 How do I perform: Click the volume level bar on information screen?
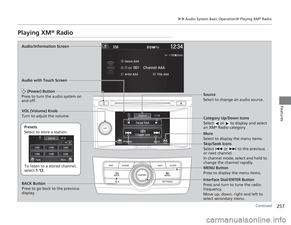pyautogui.click(x=179, y=55)
